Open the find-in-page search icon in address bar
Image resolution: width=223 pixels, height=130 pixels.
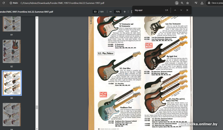coord(177,3)
